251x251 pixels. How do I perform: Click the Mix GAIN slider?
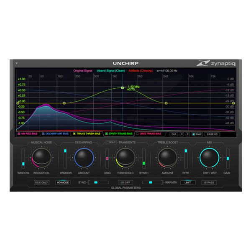[228, 159]
